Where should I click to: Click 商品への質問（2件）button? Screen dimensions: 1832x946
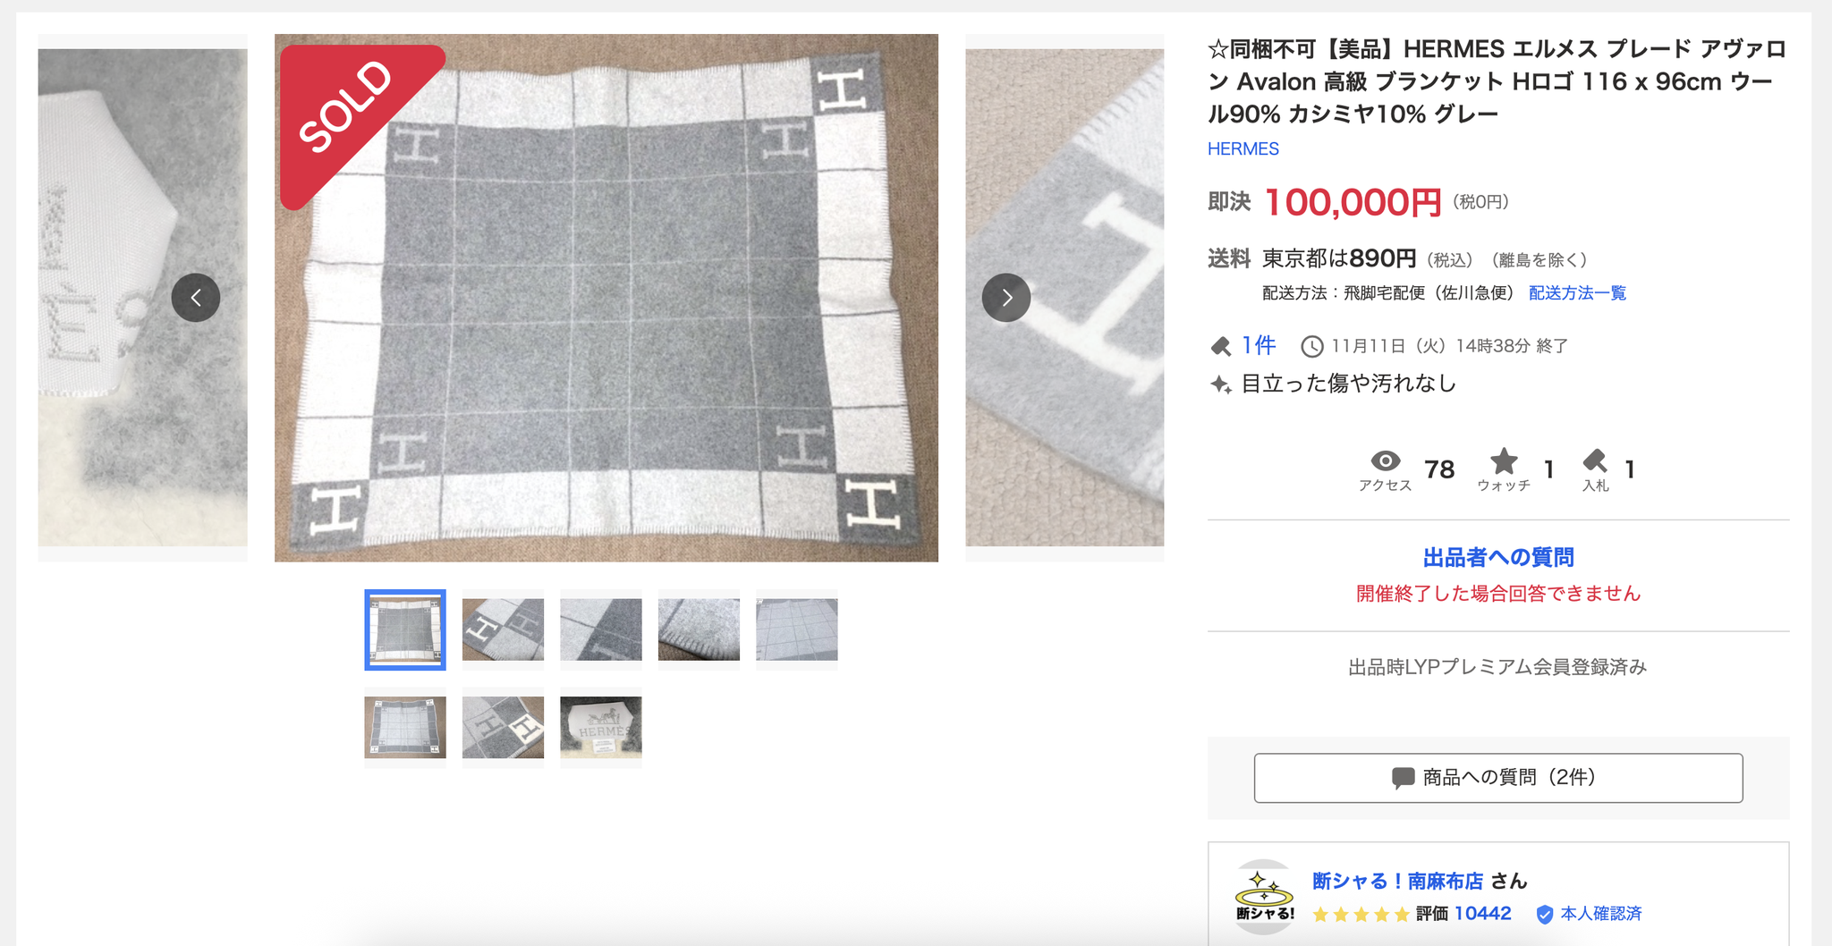click(1498, 778)
